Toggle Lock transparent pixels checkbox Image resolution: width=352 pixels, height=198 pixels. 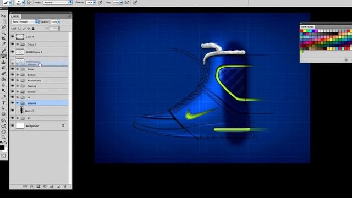point(20,29)
